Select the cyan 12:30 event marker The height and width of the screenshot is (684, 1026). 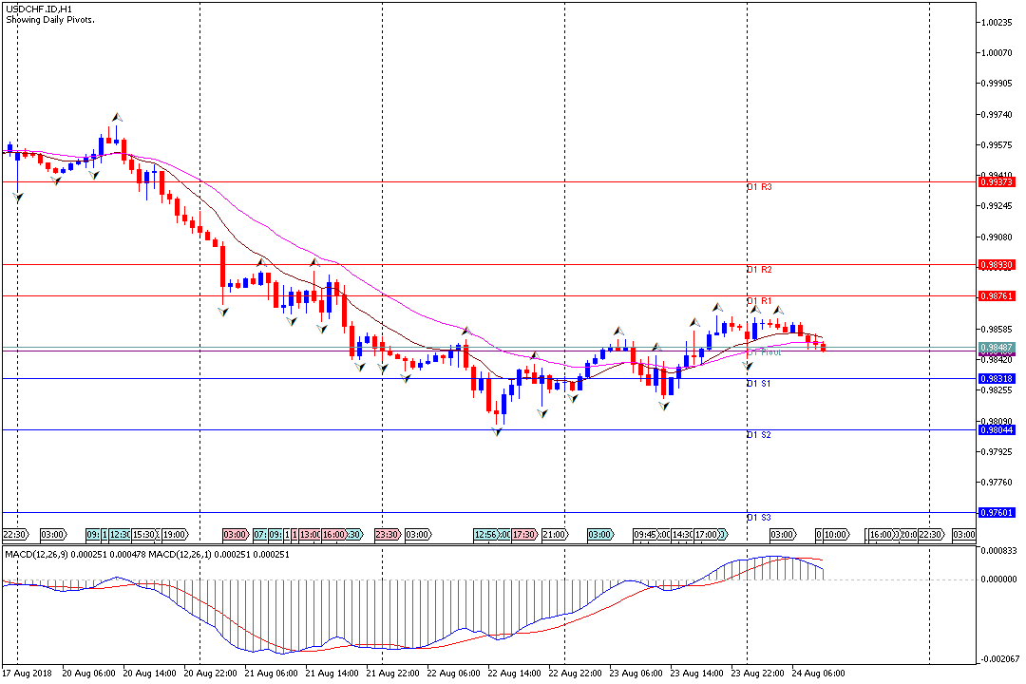point(120,535)
